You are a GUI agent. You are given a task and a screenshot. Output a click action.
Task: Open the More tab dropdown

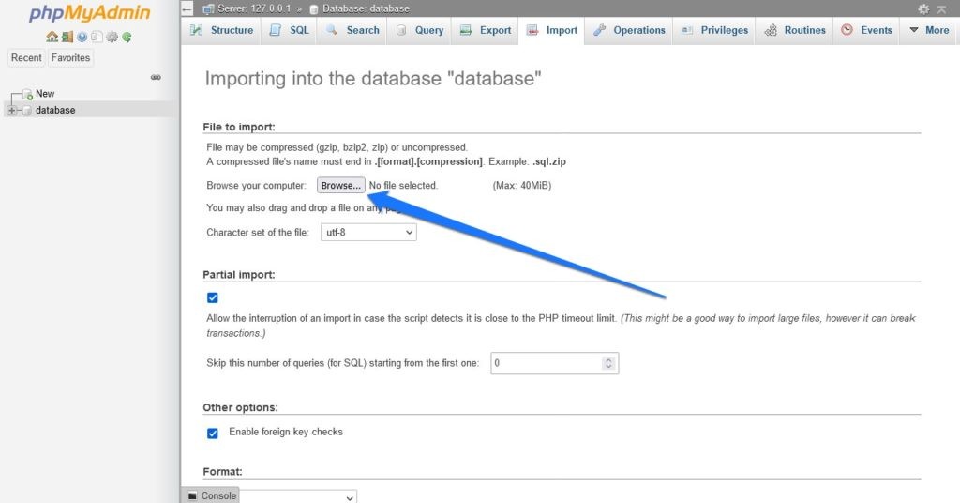(x=928, y=30)
